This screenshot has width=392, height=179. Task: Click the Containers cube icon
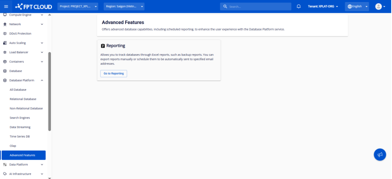(5, 62)
